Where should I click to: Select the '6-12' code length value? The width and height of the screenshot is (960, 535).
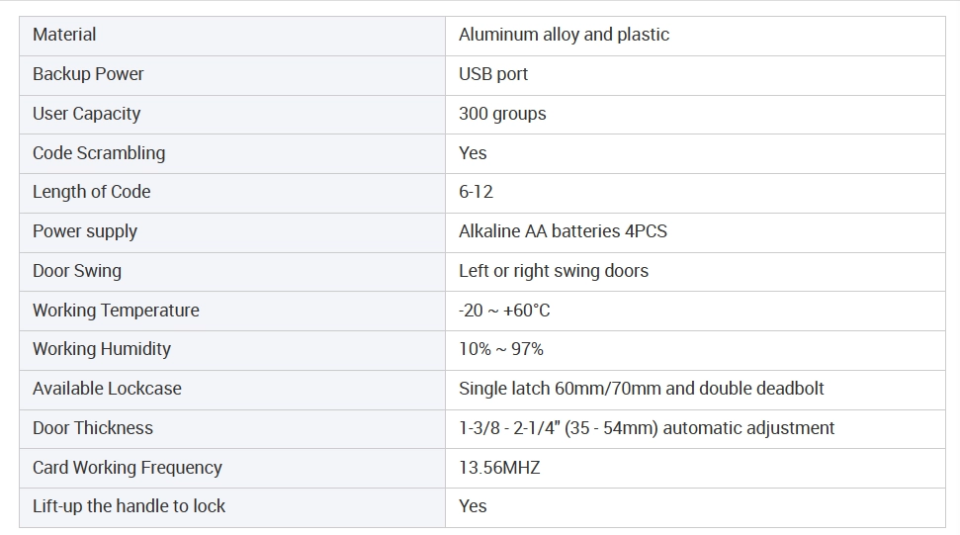coord(476,192)
